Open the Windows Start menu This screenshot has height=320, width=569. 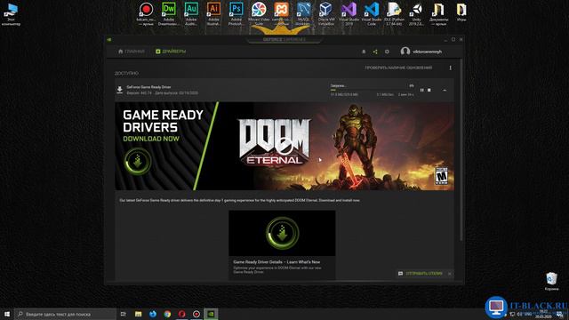[7, 314]
